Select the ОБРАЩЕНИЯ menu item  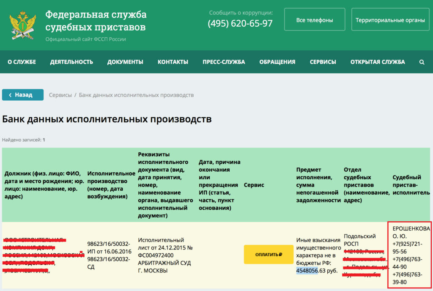point(277,62)
